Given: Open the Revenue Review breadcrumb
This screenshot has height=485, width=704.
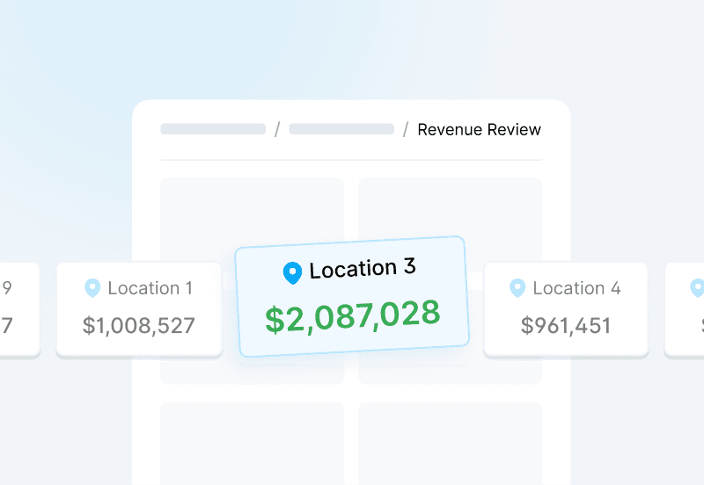Looking at the screenshot, I should (479, 129).
